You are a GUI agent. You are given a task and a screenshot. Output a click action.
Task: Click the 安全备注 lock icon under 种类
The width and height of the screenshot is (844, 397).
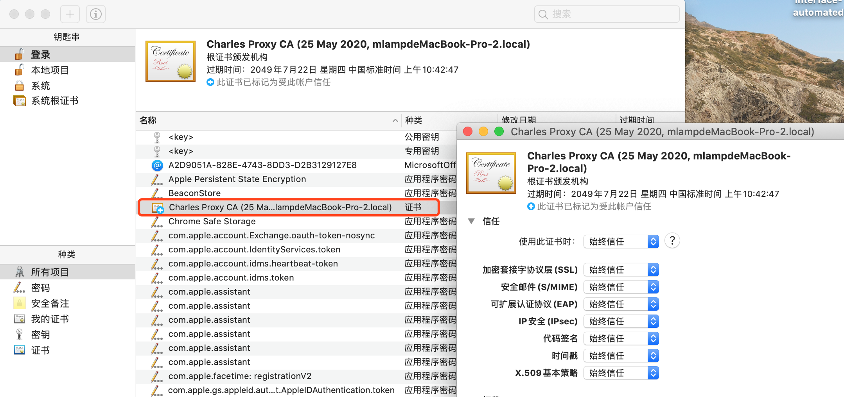[x=19, y=303]
